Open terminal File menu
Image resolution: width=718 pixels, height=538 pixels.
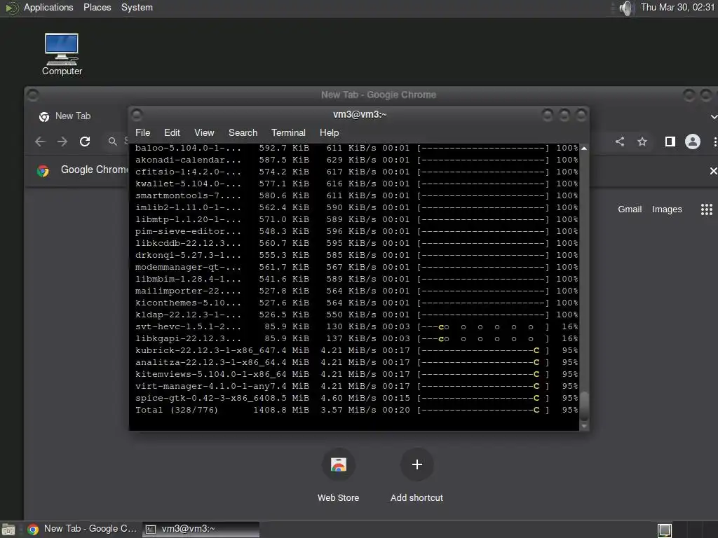pyautogui.click(x=142, y=132)
